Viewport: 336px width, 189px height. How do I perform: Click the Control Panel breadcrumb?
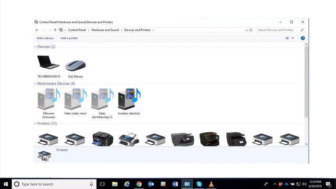tap(77, 30)
